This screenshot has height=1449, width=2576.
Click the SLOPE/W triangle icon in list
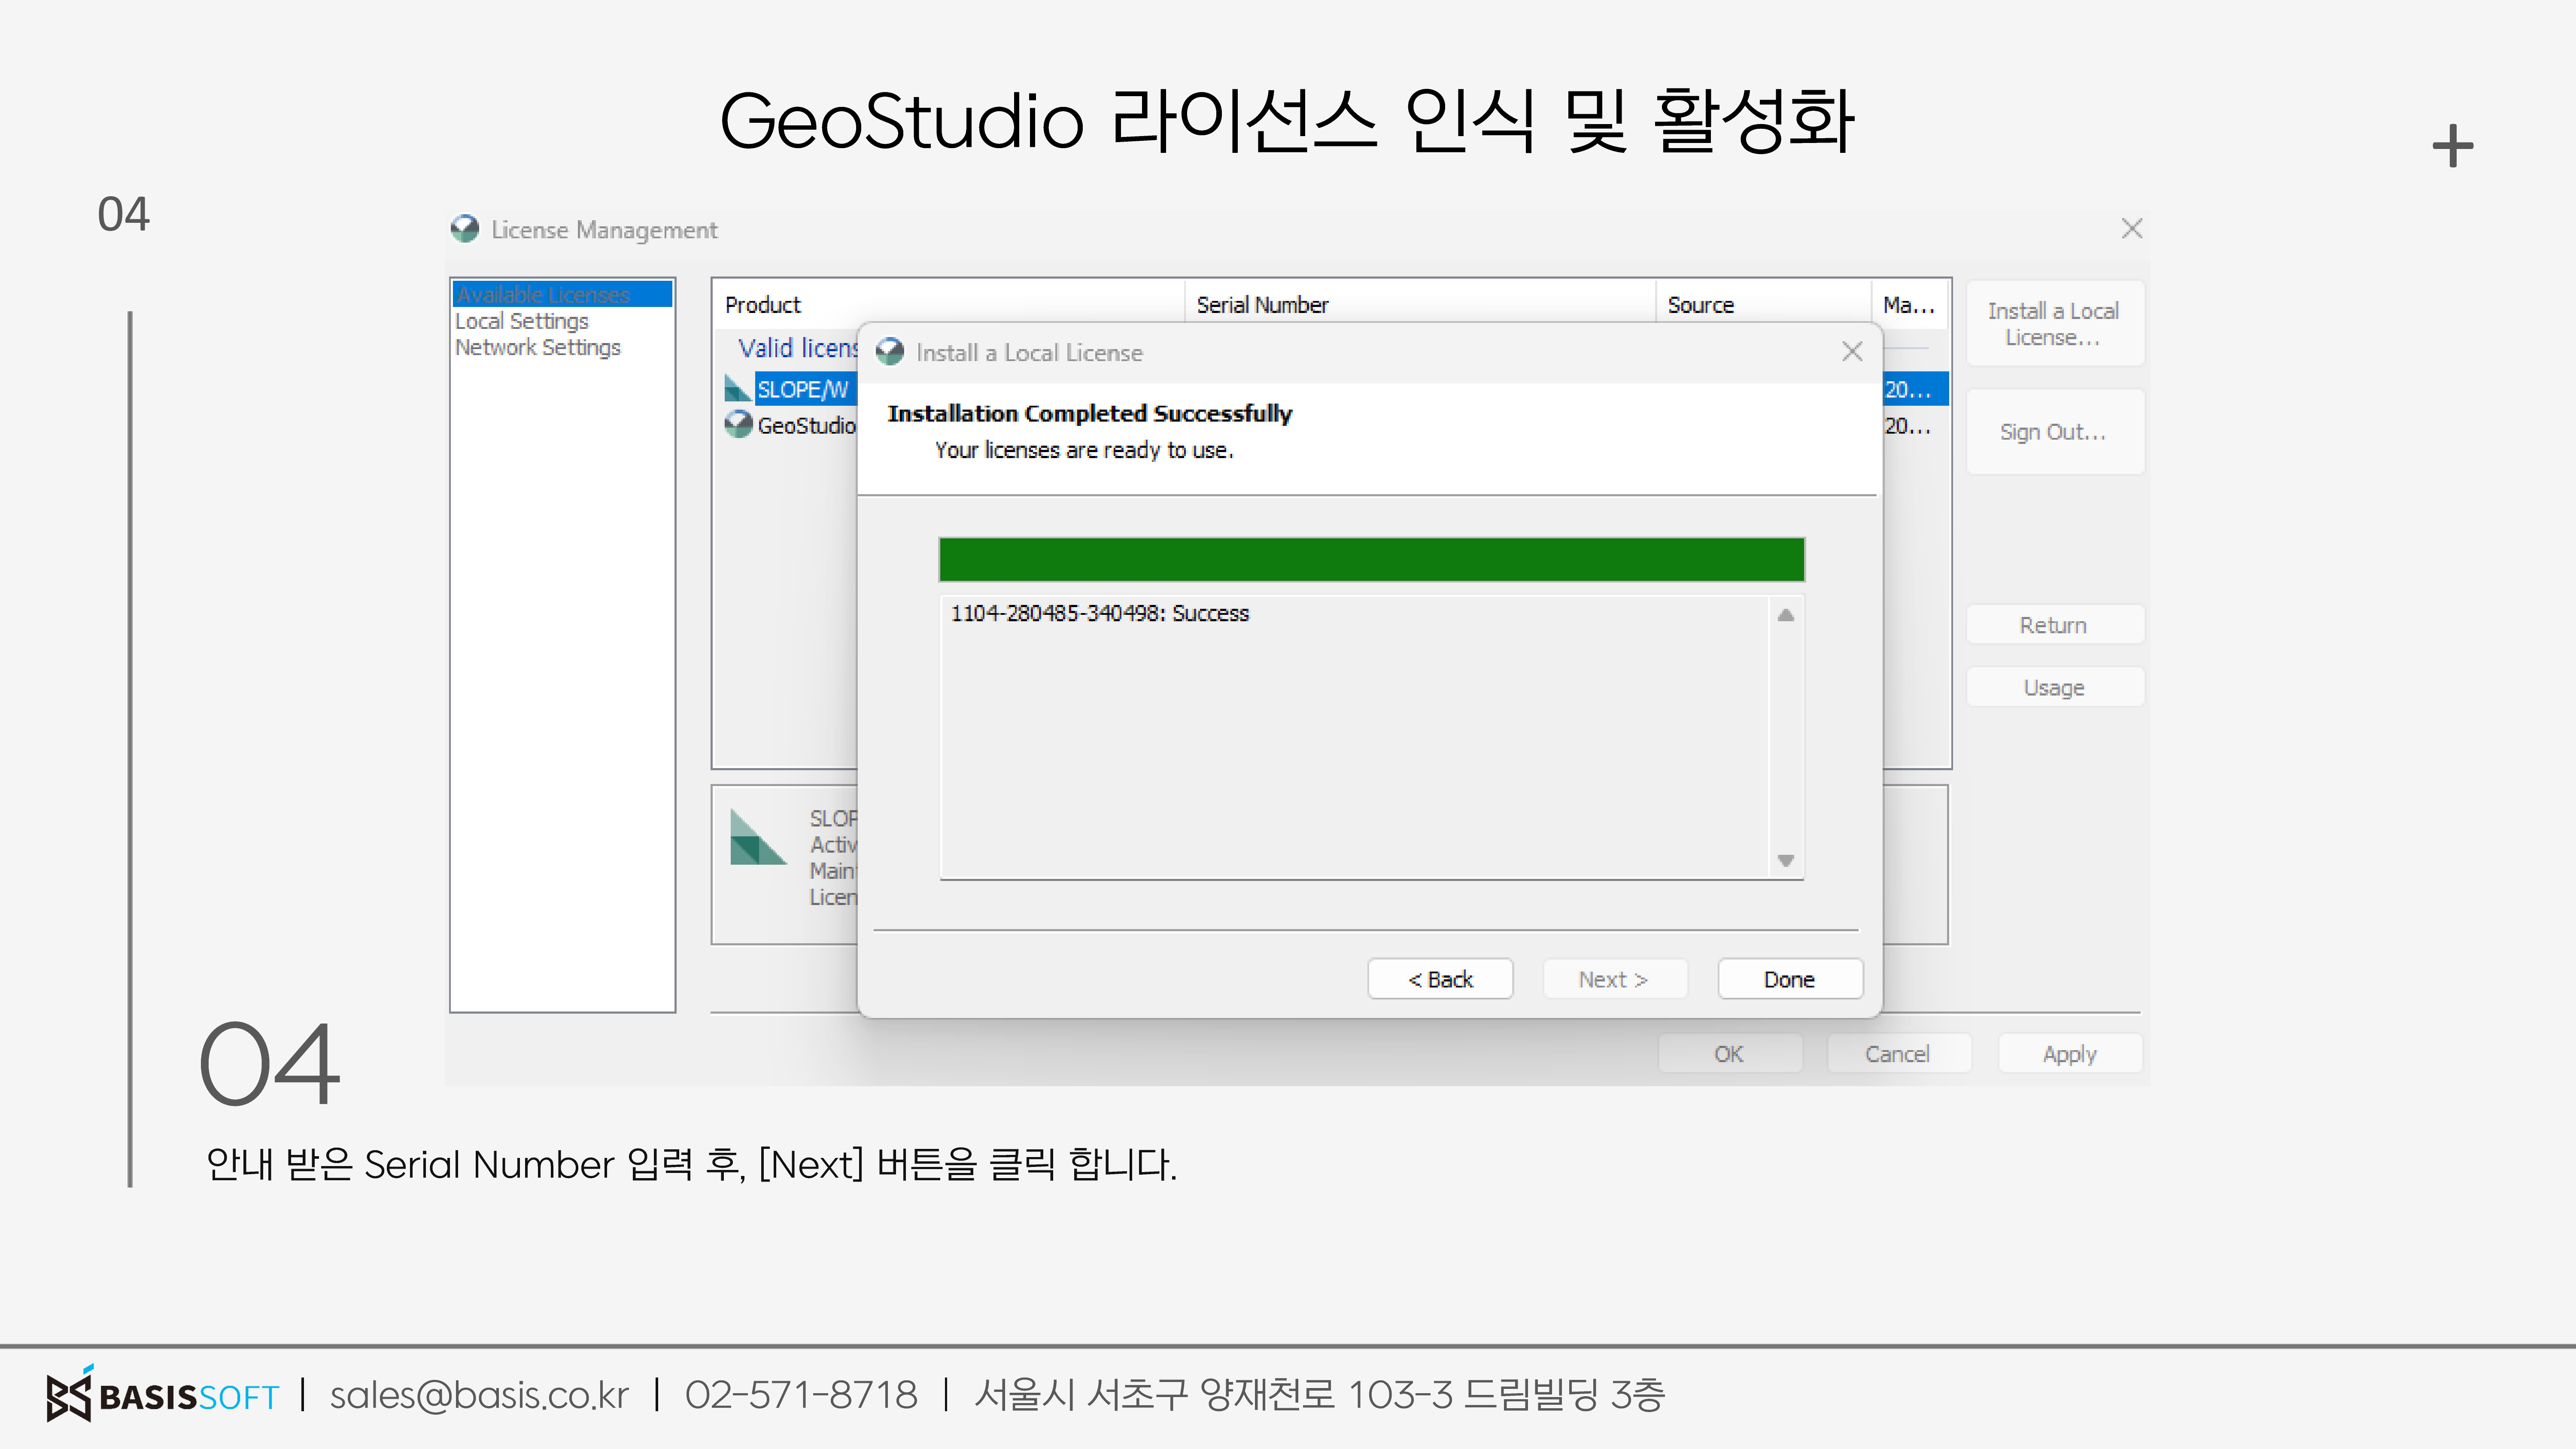[x=738, y=388]
